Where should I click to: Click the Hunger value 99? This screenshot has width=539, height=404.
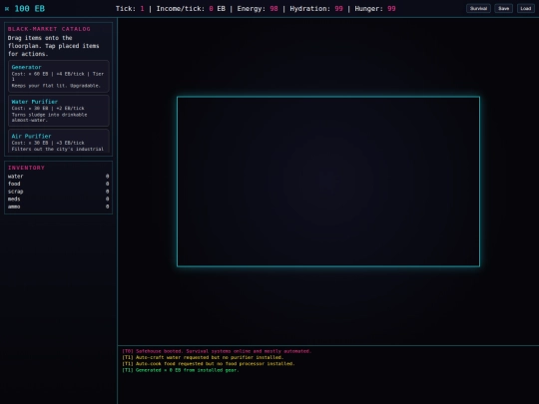(x=391, y=9)
